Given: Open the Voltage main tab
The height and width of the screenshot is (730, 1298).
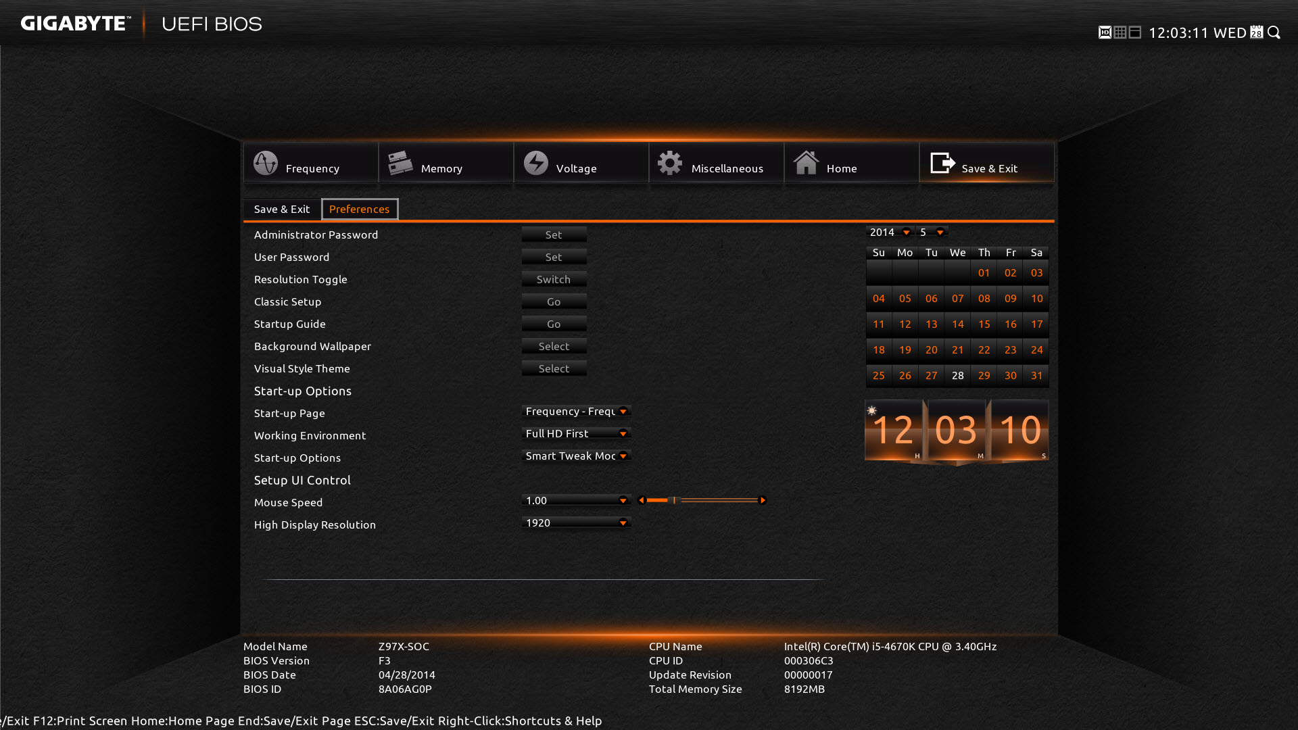Looking at the screenshot, I should pyautogui.click(x=581, y=163).
